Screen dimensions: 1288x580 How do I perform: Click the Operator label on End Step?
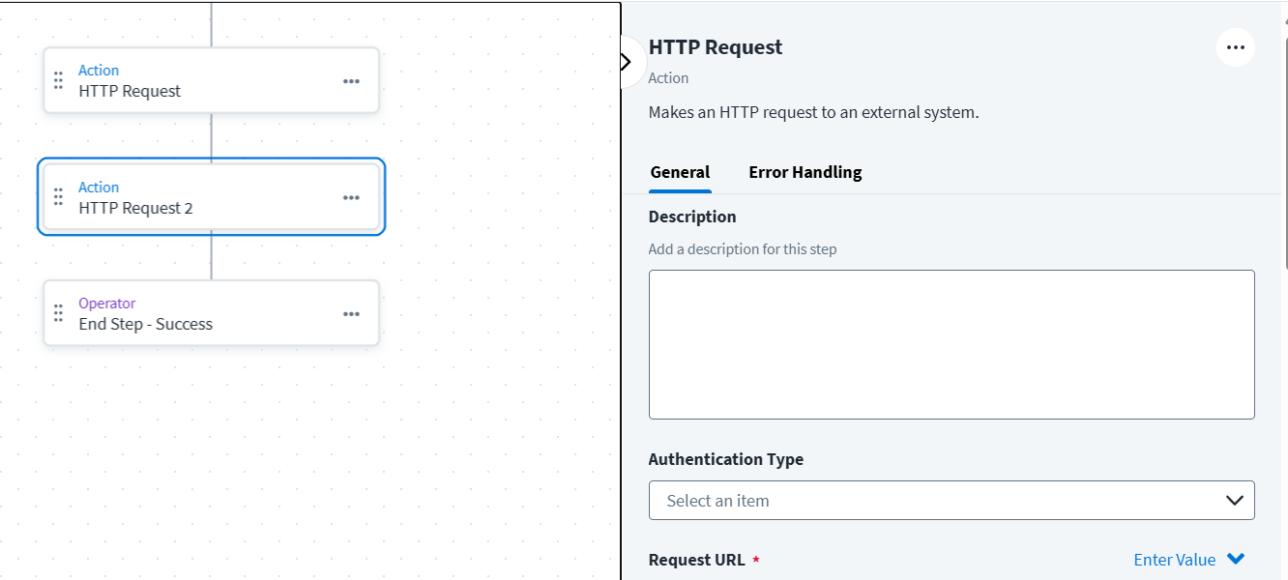pyautogui.click(x=107, y=304)
